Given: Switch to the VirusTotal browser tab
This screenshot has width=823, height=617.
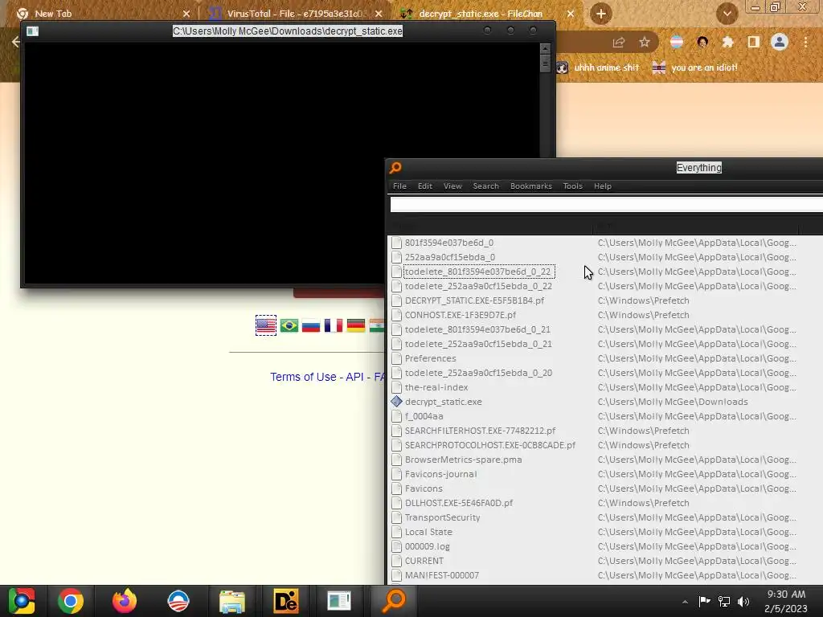Looking at the screenshot, I should [x=294, y=14].
